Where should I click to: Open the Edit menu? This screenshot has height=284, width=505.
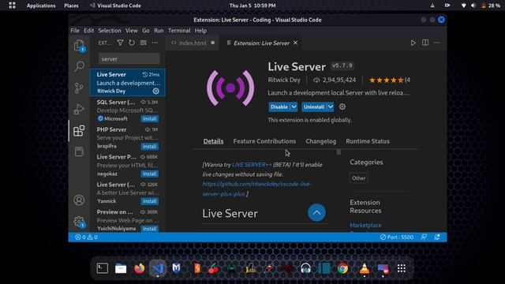[x=88, y=31]
